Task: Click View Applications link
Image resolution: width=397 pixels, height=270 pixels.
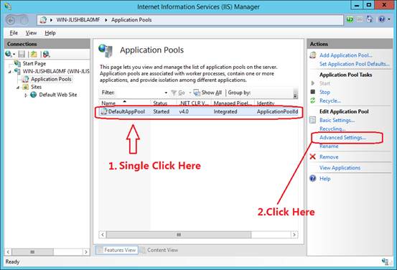Action: click(x=340, y=168)
